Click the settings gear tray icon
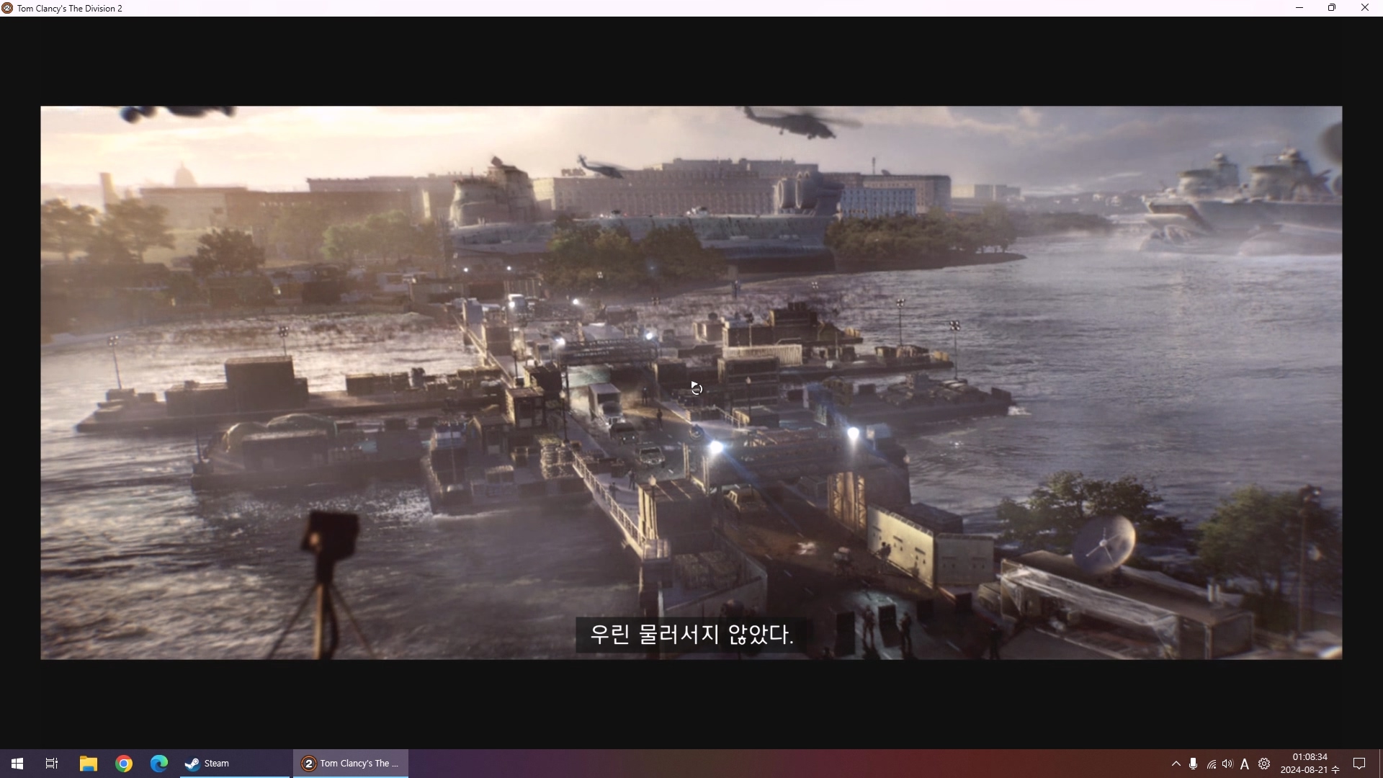 click(x=1264, y=764)
